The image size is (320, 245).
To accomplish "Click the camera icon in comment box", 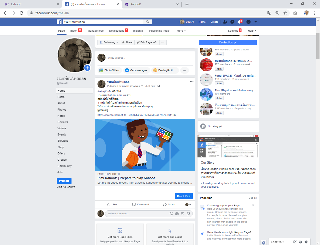I will (177, 214).
